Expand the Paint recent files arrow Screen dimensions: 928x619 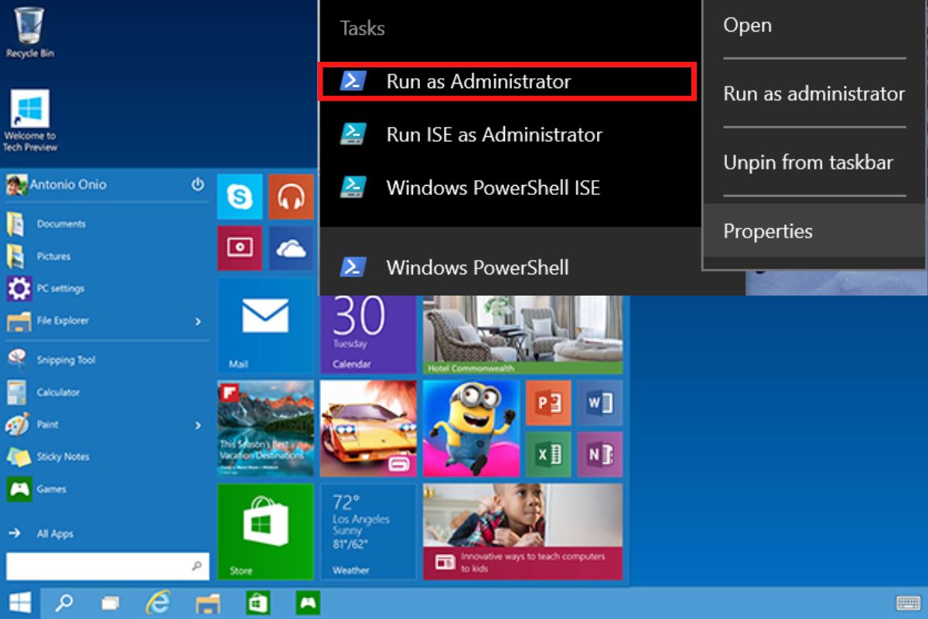pos(198,425)
